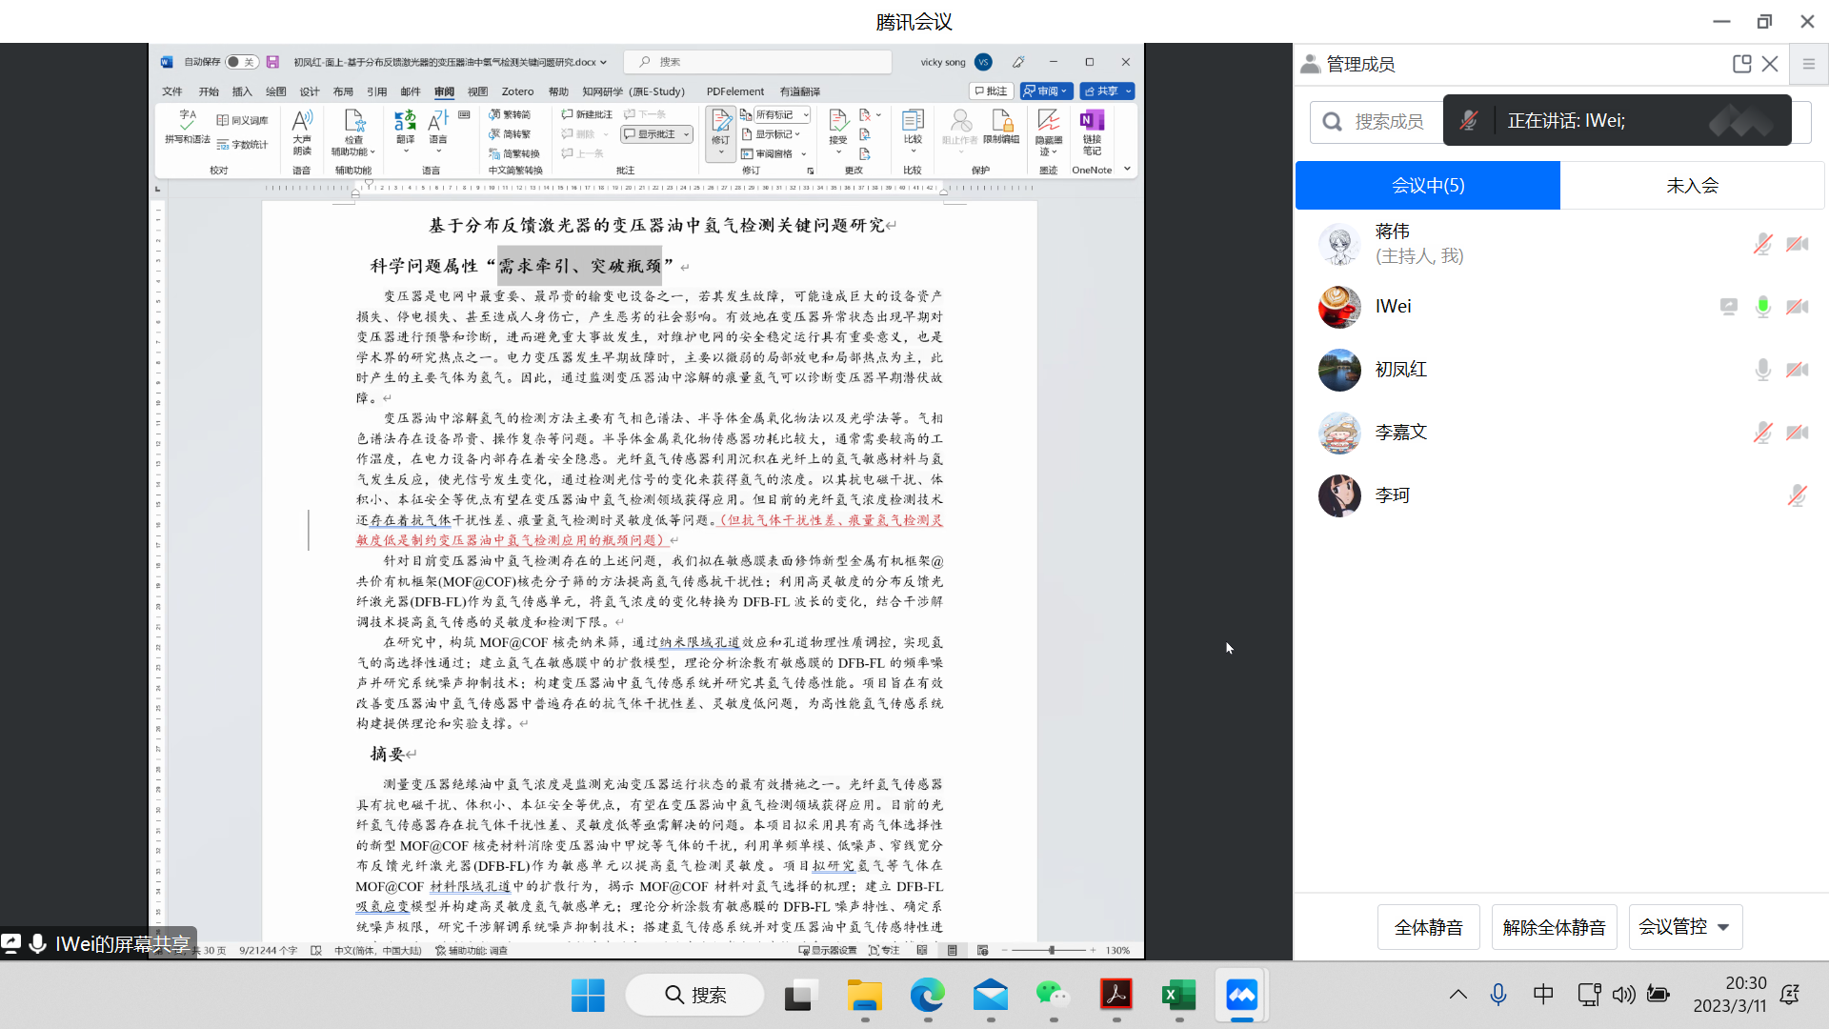The image size is (1829, 1029).
Task: Open the hamburger menu beside member panel
Action: coord(1808,64)
